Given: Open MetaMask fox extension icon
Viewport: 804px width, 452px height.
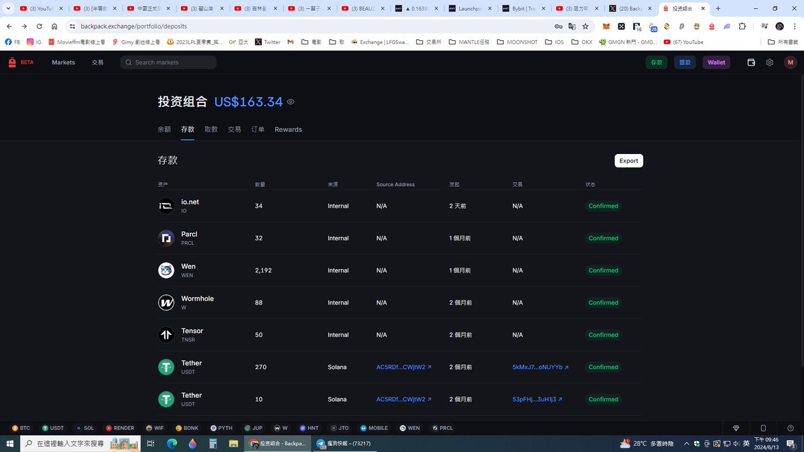Looking at the screenshot, I should pyautogui.click(x=607, y=26).
